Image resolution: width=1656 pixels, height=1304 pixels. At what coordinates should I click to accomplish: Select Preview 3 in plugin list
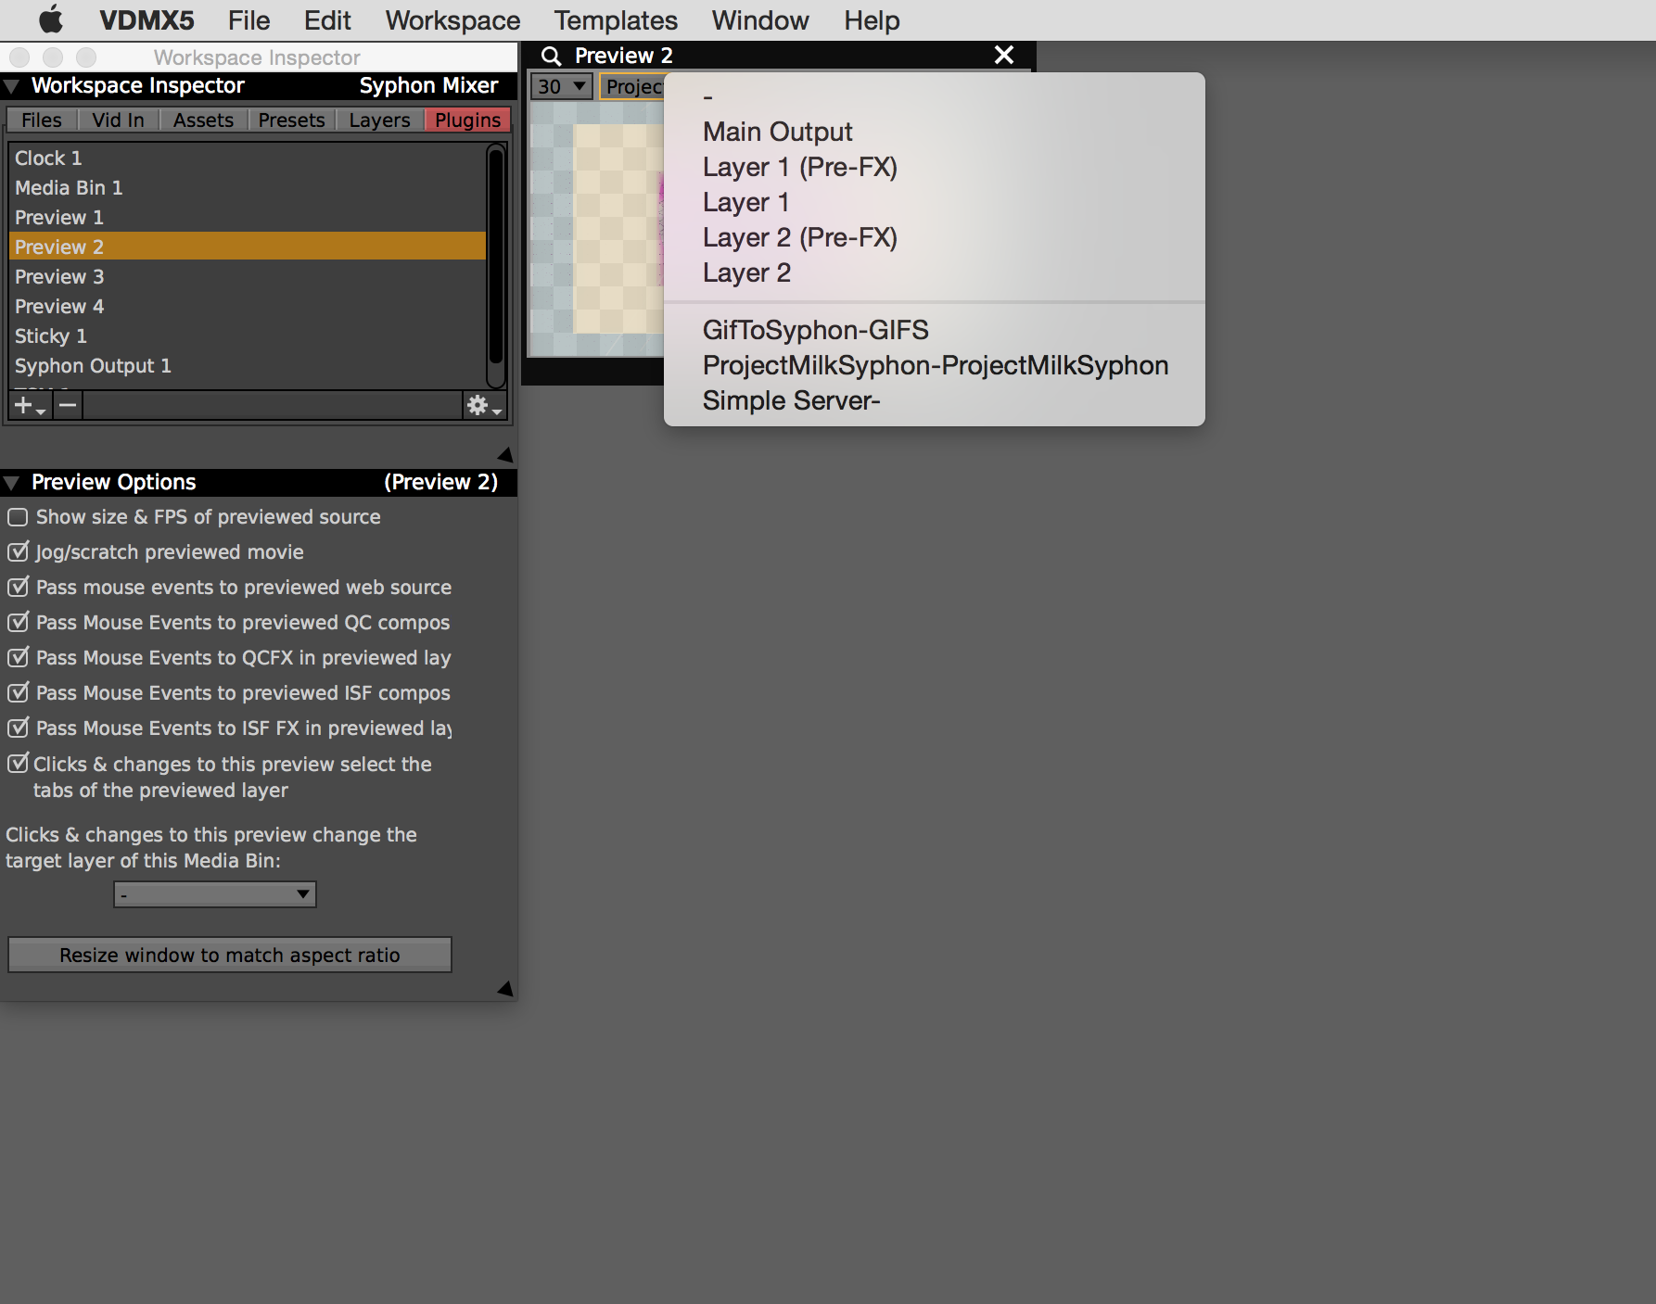[248, 276]
